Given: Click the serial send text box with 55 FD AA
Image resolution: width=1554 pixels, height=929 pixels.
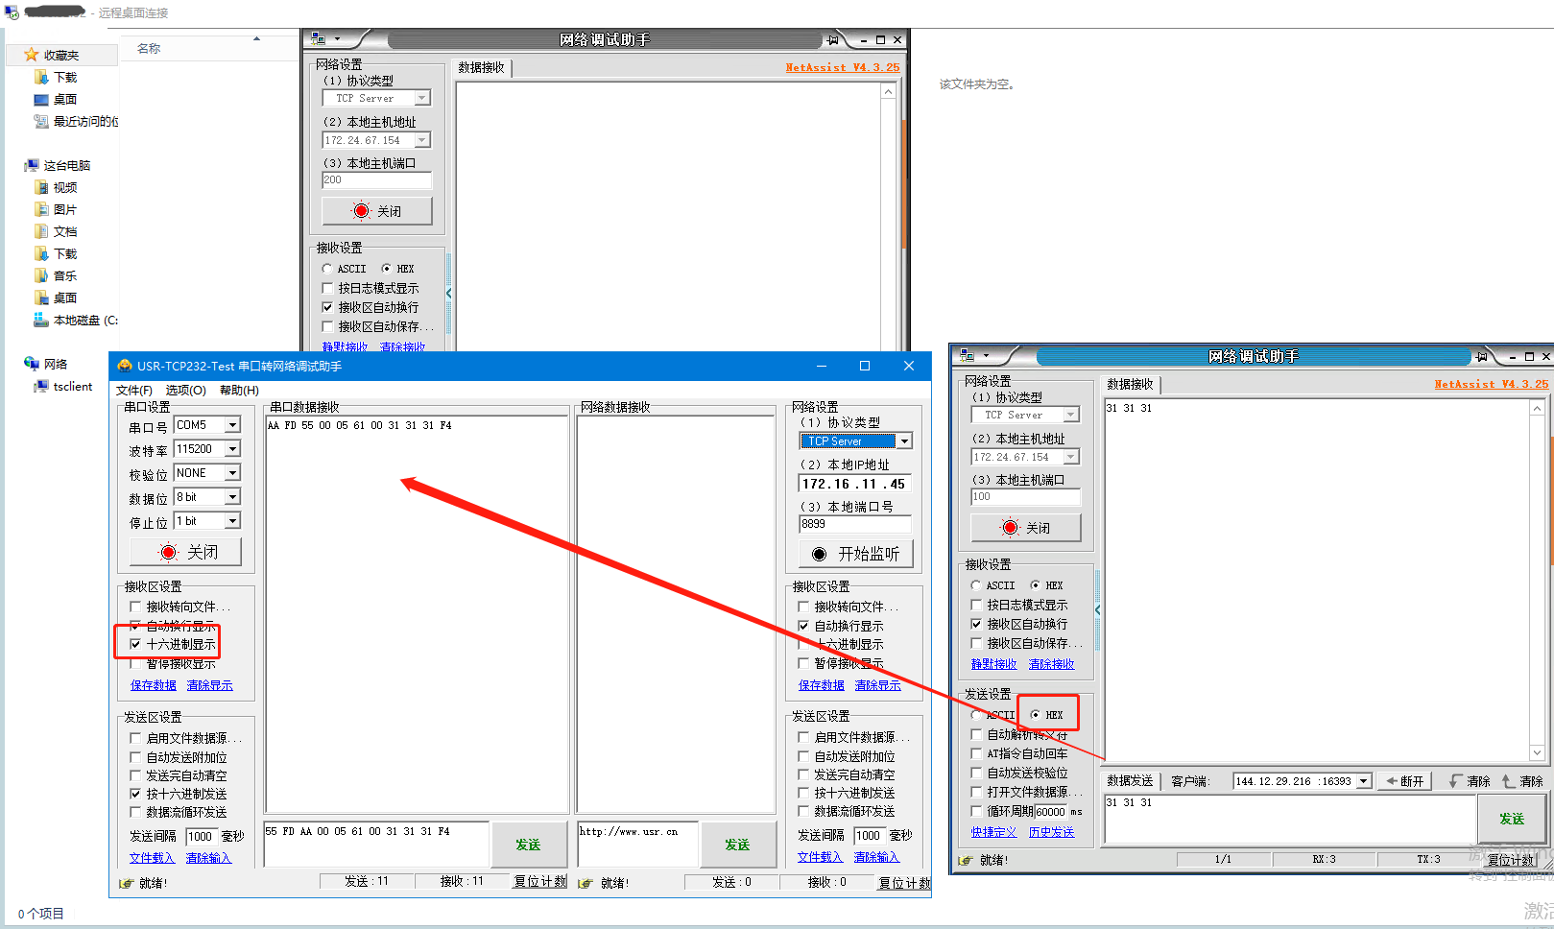Looking at the screenshot, I should [376, 845].
